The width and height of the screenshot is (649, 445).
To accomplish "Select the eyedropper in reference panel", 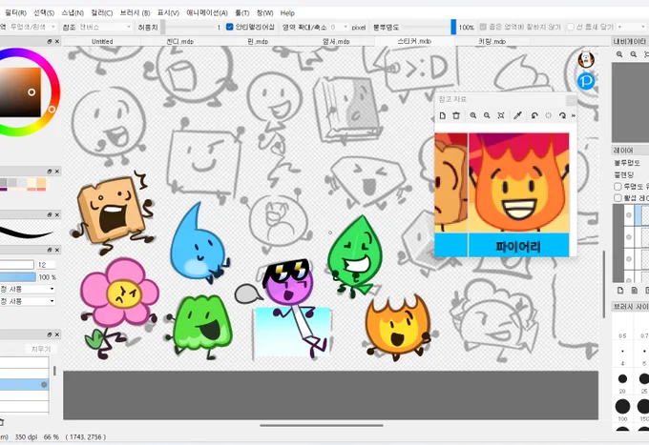I will [x=517, y=115].
